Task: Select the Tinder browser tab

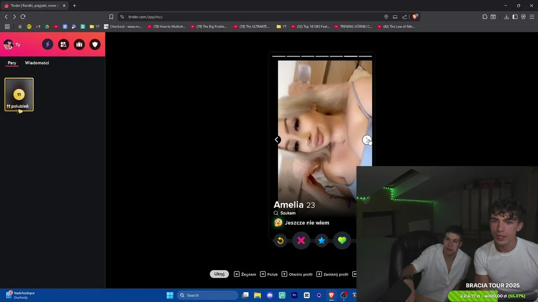Action: coord(34,5)
